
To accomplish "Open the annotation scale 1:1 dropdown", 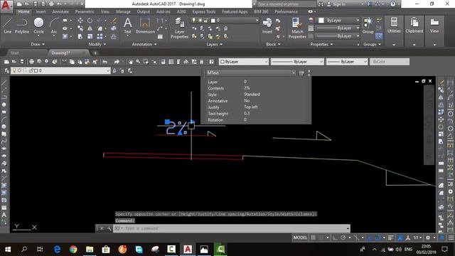I will coord(417,238).
